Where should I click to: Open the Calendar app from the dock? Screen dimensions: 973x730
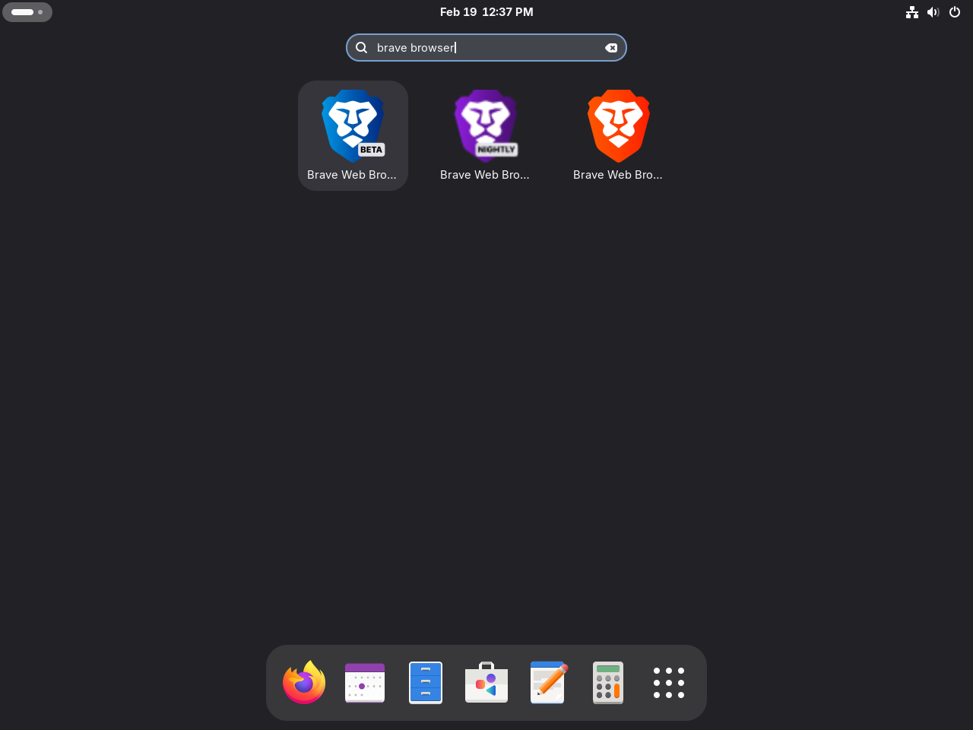pyautogui.click(x=364, y=682)
